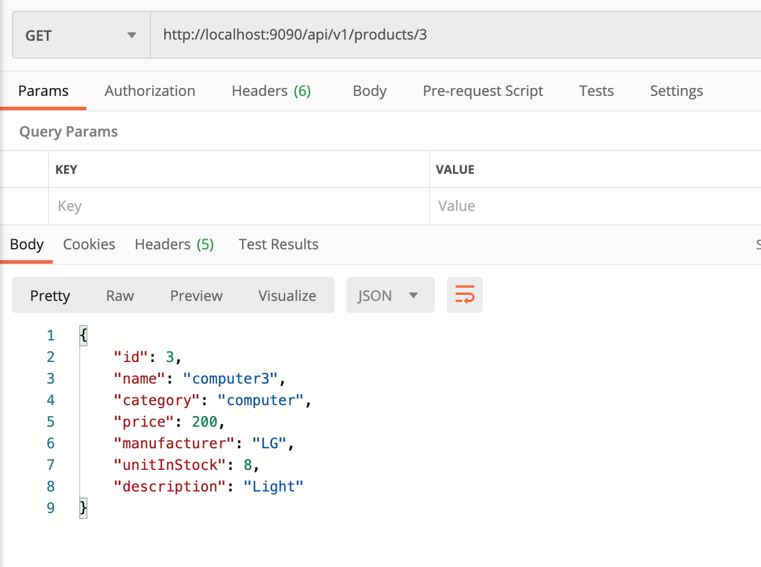
Task: Open the JSON format dropdown
Action: pyautogui.click(x=390, y=295)
